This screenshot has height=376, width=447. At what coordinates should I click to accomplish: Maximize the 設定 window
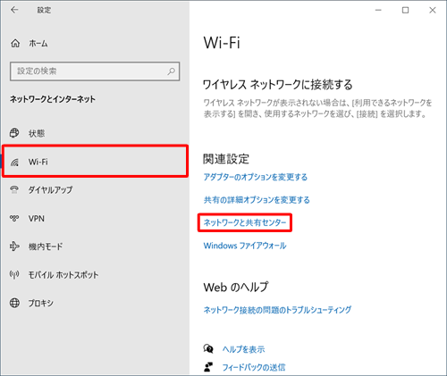tap(405, 10)
